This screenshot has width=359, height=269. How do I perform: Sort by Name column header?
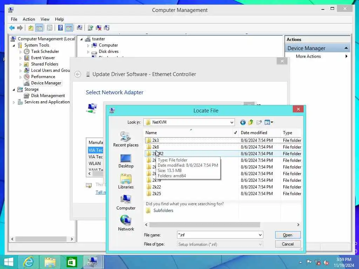[x=151, y=133]
